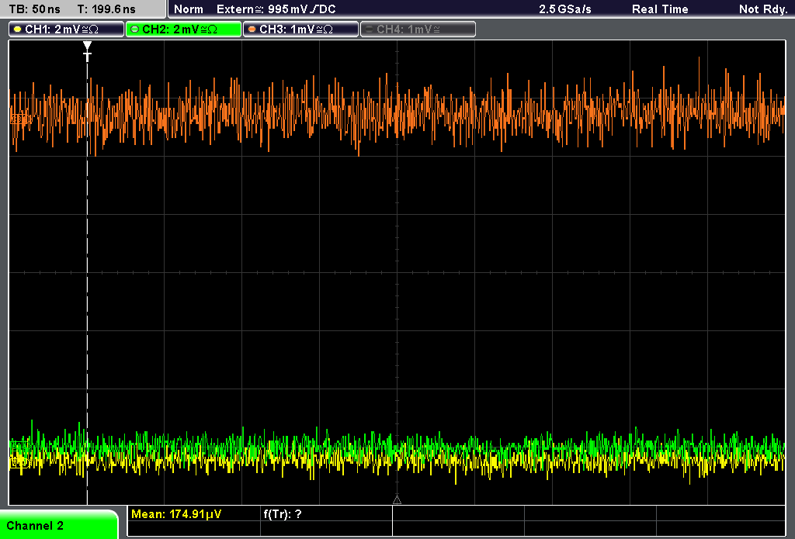Click the yellow CH1 color indicator dot
795x539 pixels.
pos(18,29)
